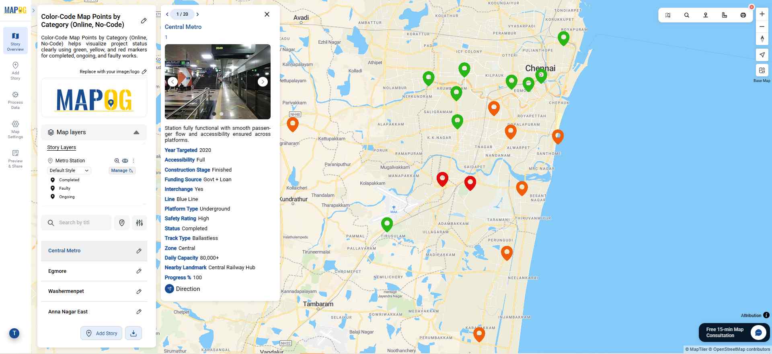
Task: Click the Manage style button
Action: coord(122,170)
